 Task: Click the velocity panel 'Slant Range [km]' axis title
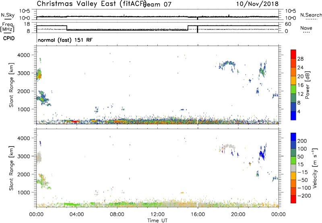11,168
